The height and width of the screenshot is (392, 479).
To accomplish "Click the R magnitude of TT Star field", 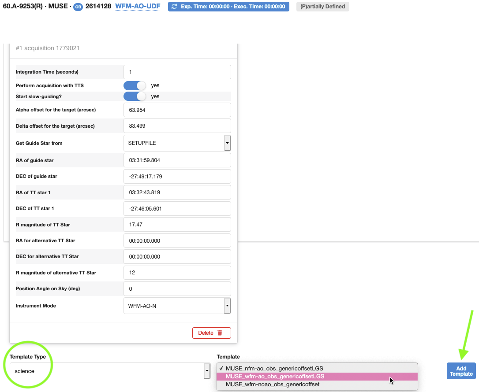I will 177,225.
